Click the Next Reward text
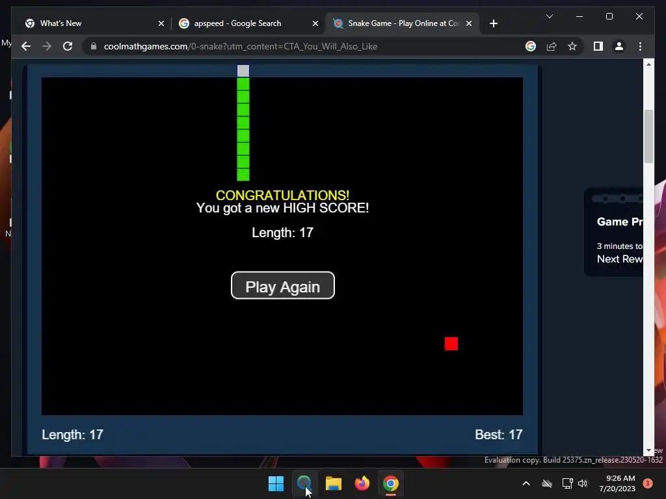 [x=620, y=259]
